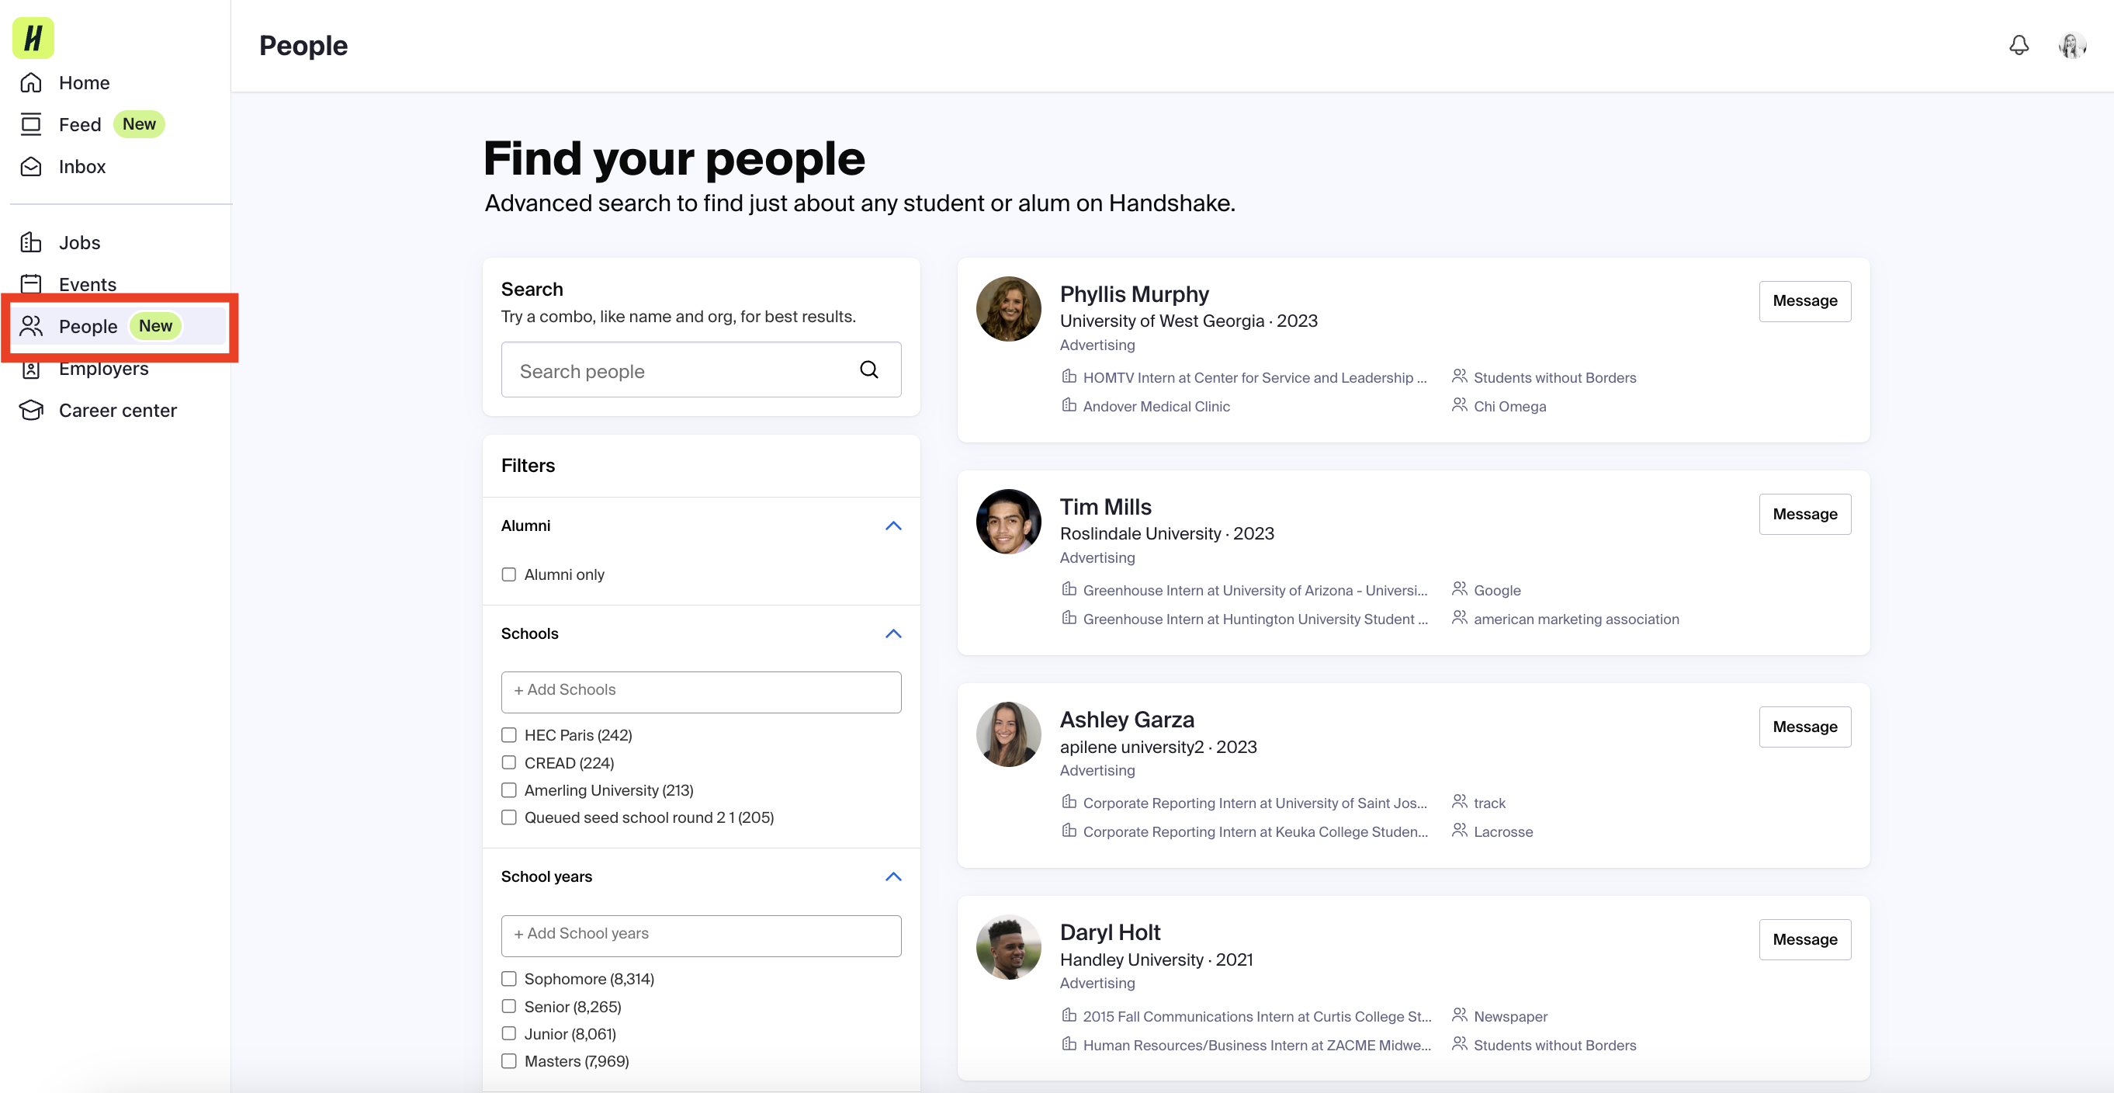Screen dimensions: 2114x1093
Task: Check the HEC Paris school filter
Action: pos(509,735)
